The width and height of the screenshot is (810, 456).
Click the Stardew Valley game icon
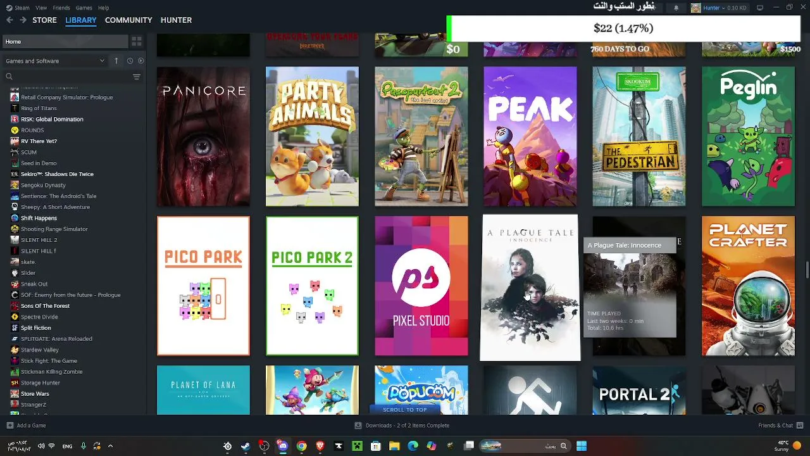pos(15,350)
